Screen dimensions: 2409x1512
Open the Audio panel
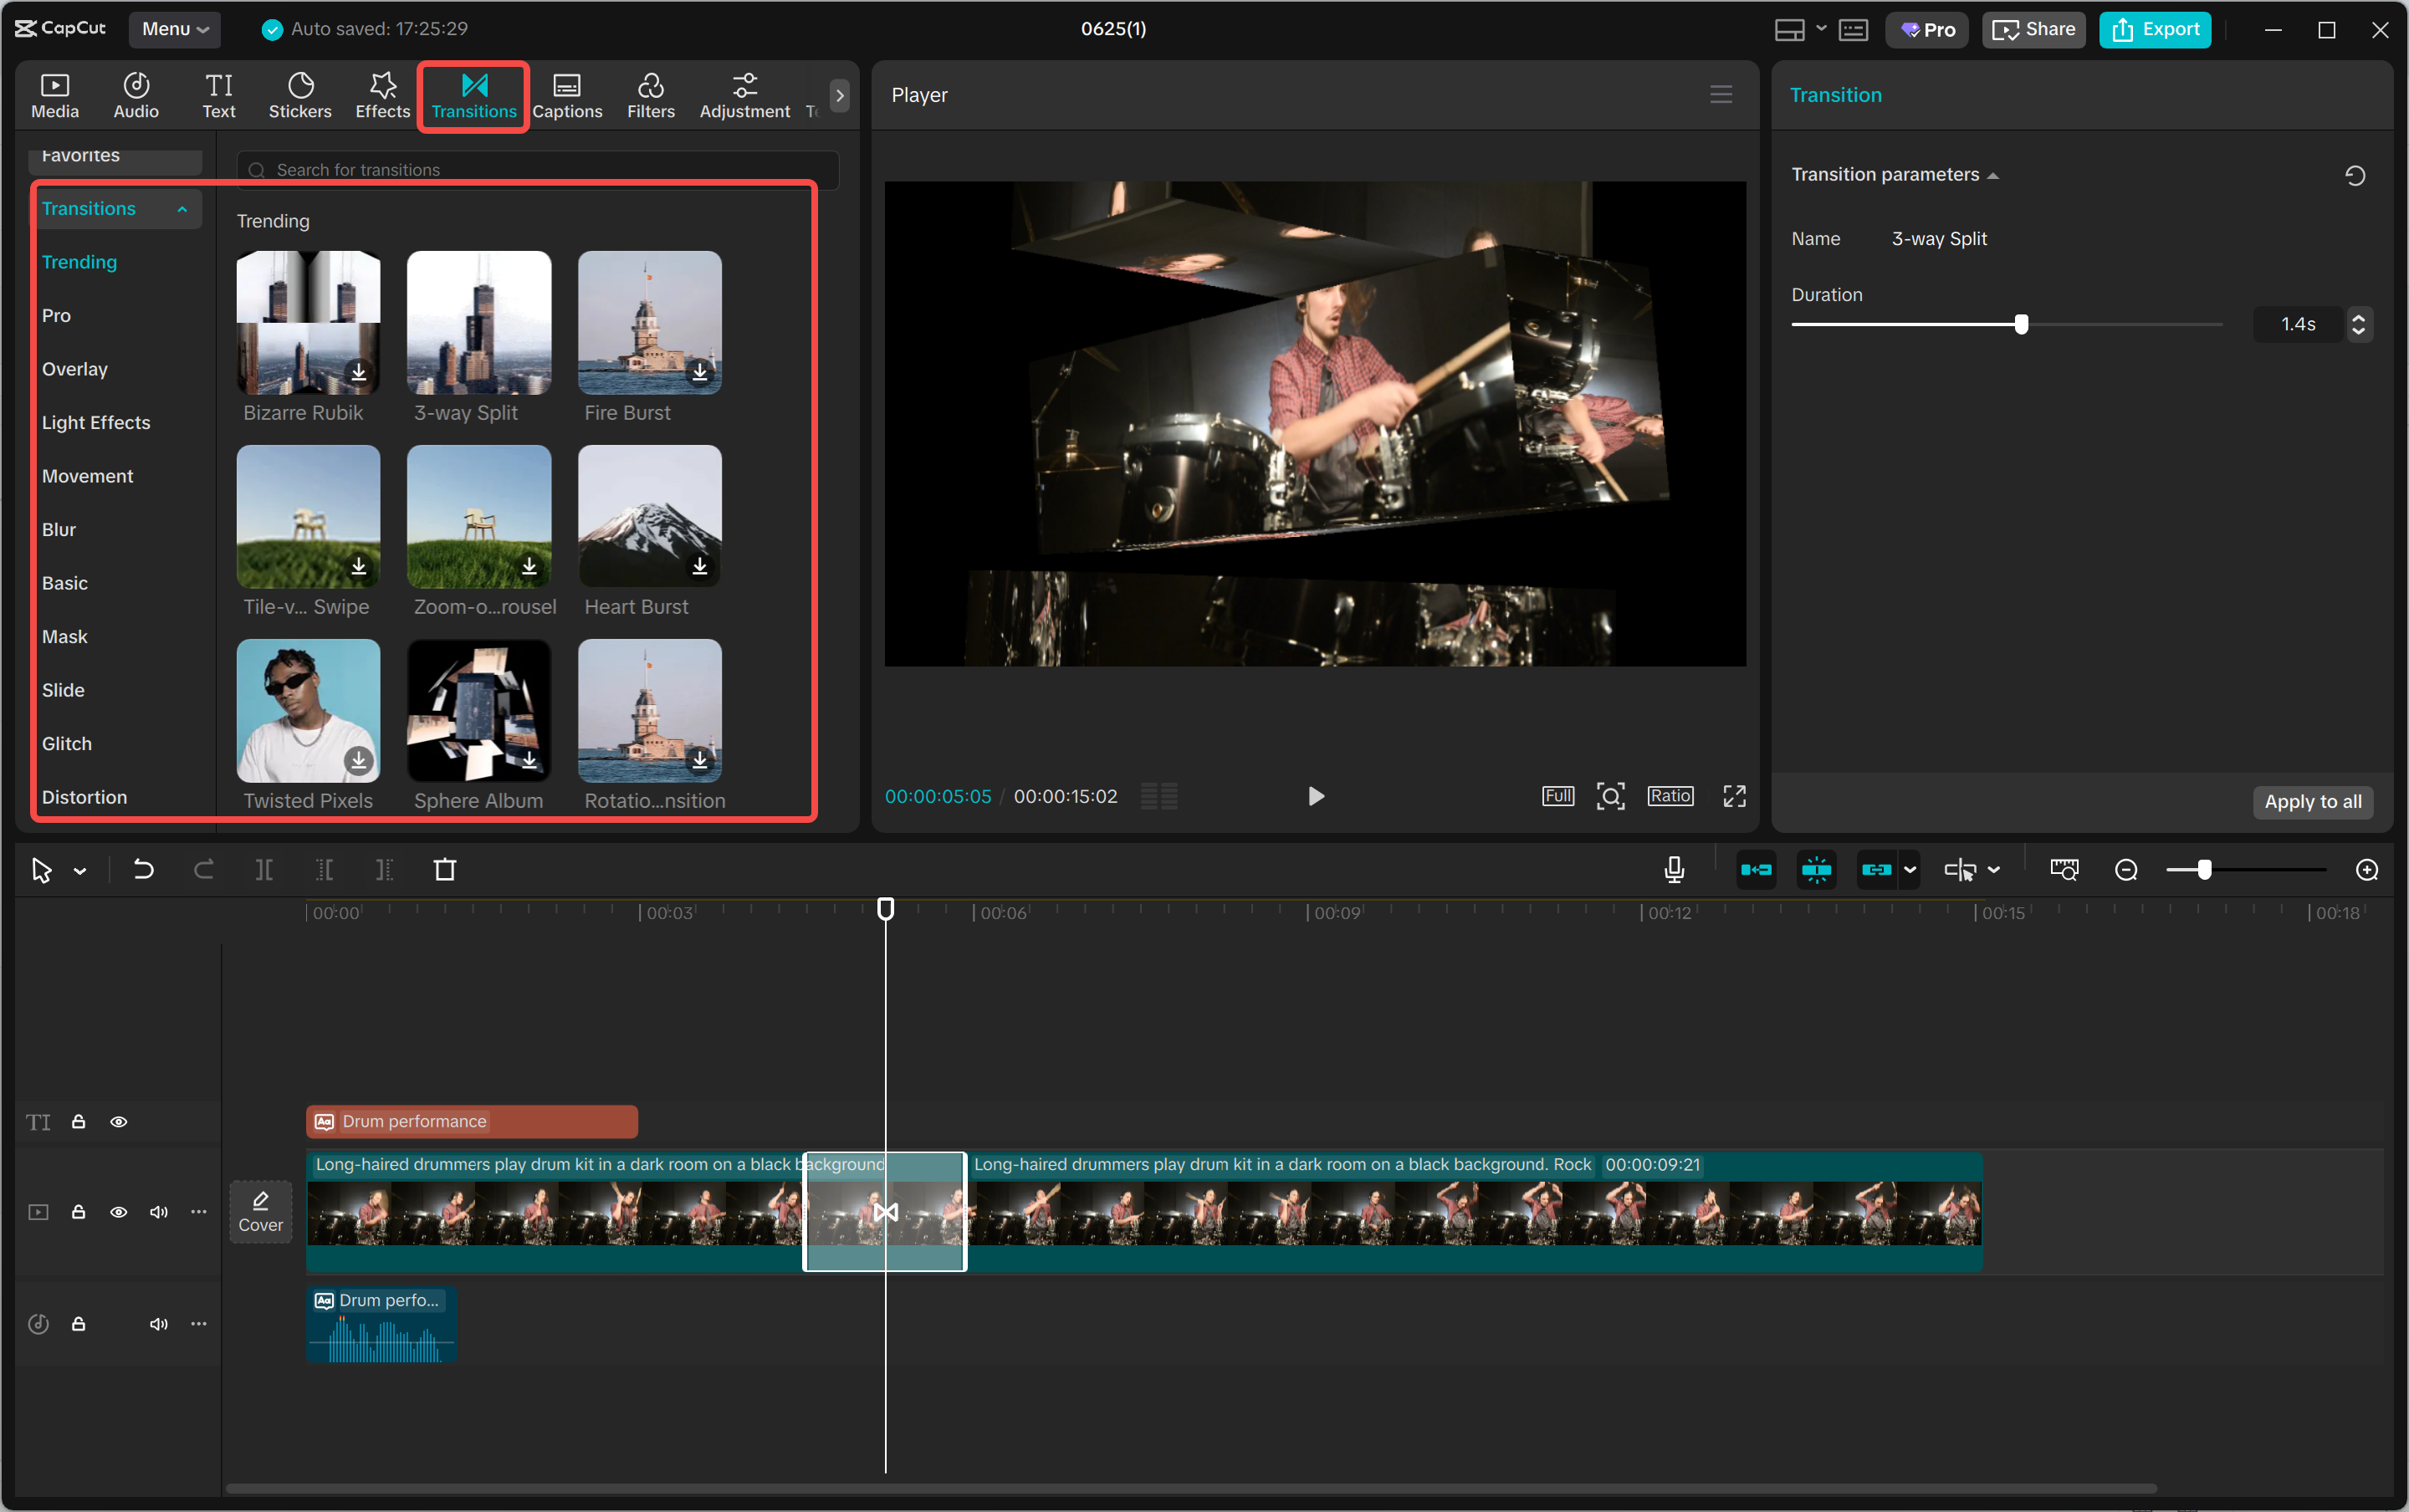136,95
